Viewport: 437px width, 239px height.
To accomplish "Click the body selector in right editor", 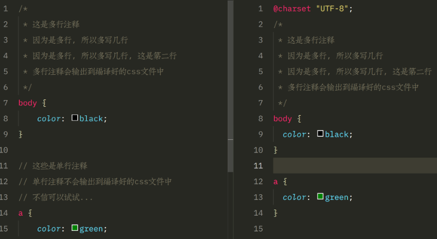I will [x=283, y=118].
